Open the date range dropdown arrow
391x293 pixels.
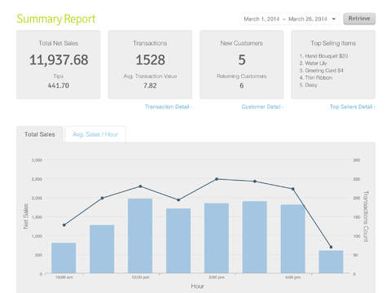tap(334, 19)
